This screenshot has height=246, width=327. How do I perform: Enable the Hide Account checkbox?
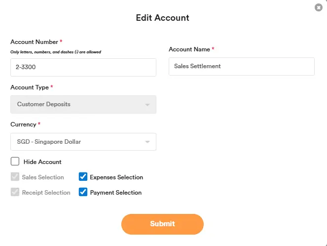[15, 162]
